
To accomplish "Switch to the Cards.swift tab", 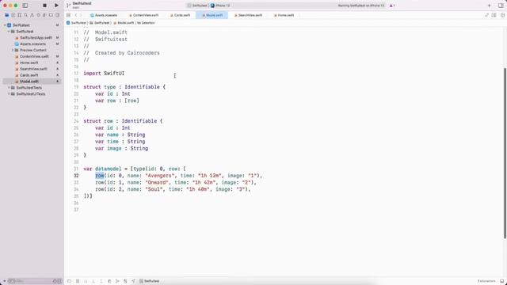I will [x=181, y=15].
